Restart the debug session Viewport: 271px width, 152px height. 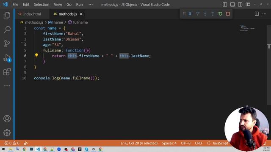(x=220, y=14)
